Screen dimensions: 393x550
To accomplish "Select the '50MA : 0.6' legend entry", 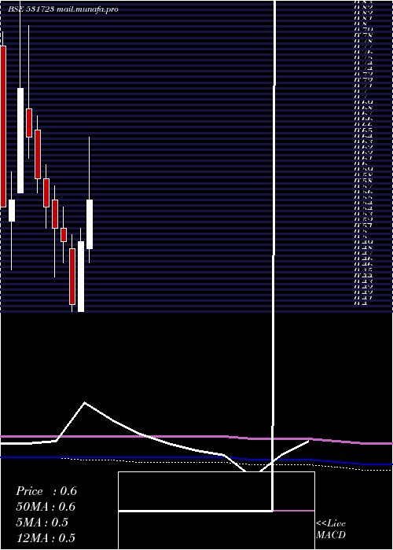I will click(x=46, y=507).
